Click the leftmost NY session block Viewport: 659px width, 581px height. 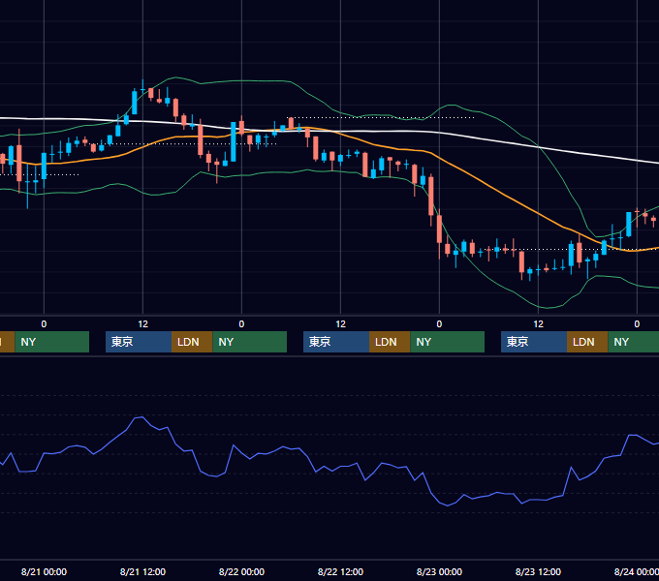click(51, 342)
